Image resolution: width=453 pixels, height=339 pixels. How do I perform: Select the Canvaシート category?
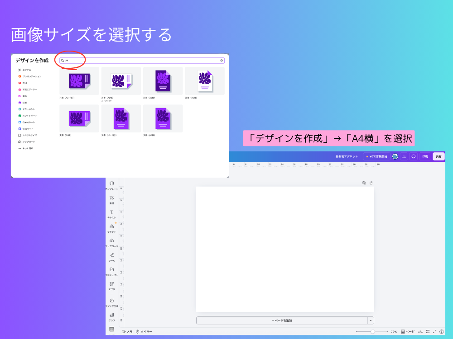[x=27, y=122]
